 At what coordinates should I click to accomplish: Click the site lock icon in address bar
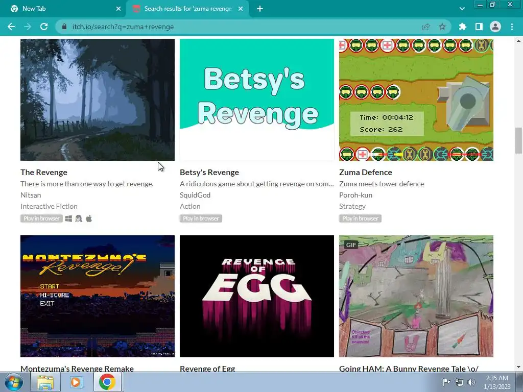[x=64, y=27]
